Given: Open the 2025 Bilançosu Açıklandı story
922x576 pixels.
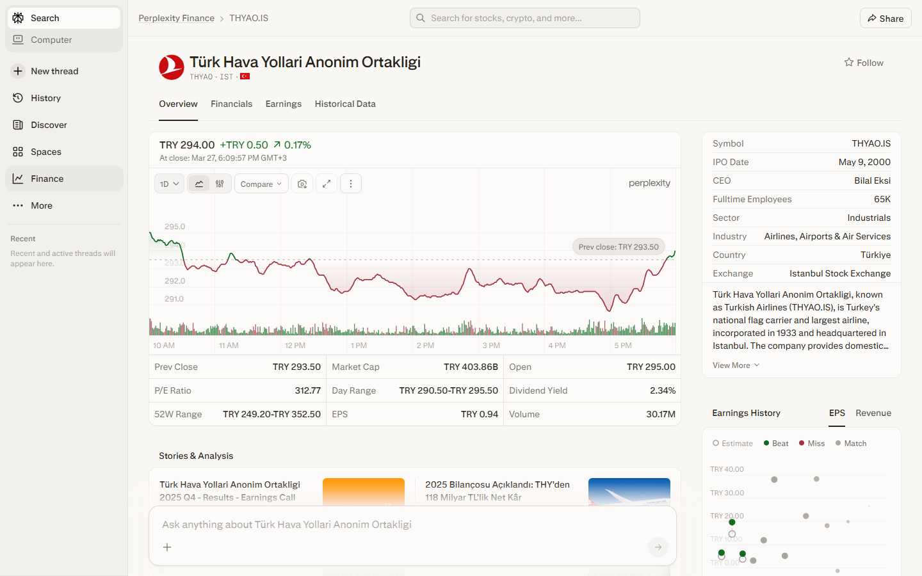Looking at the screenshot, I should (497, 491).
